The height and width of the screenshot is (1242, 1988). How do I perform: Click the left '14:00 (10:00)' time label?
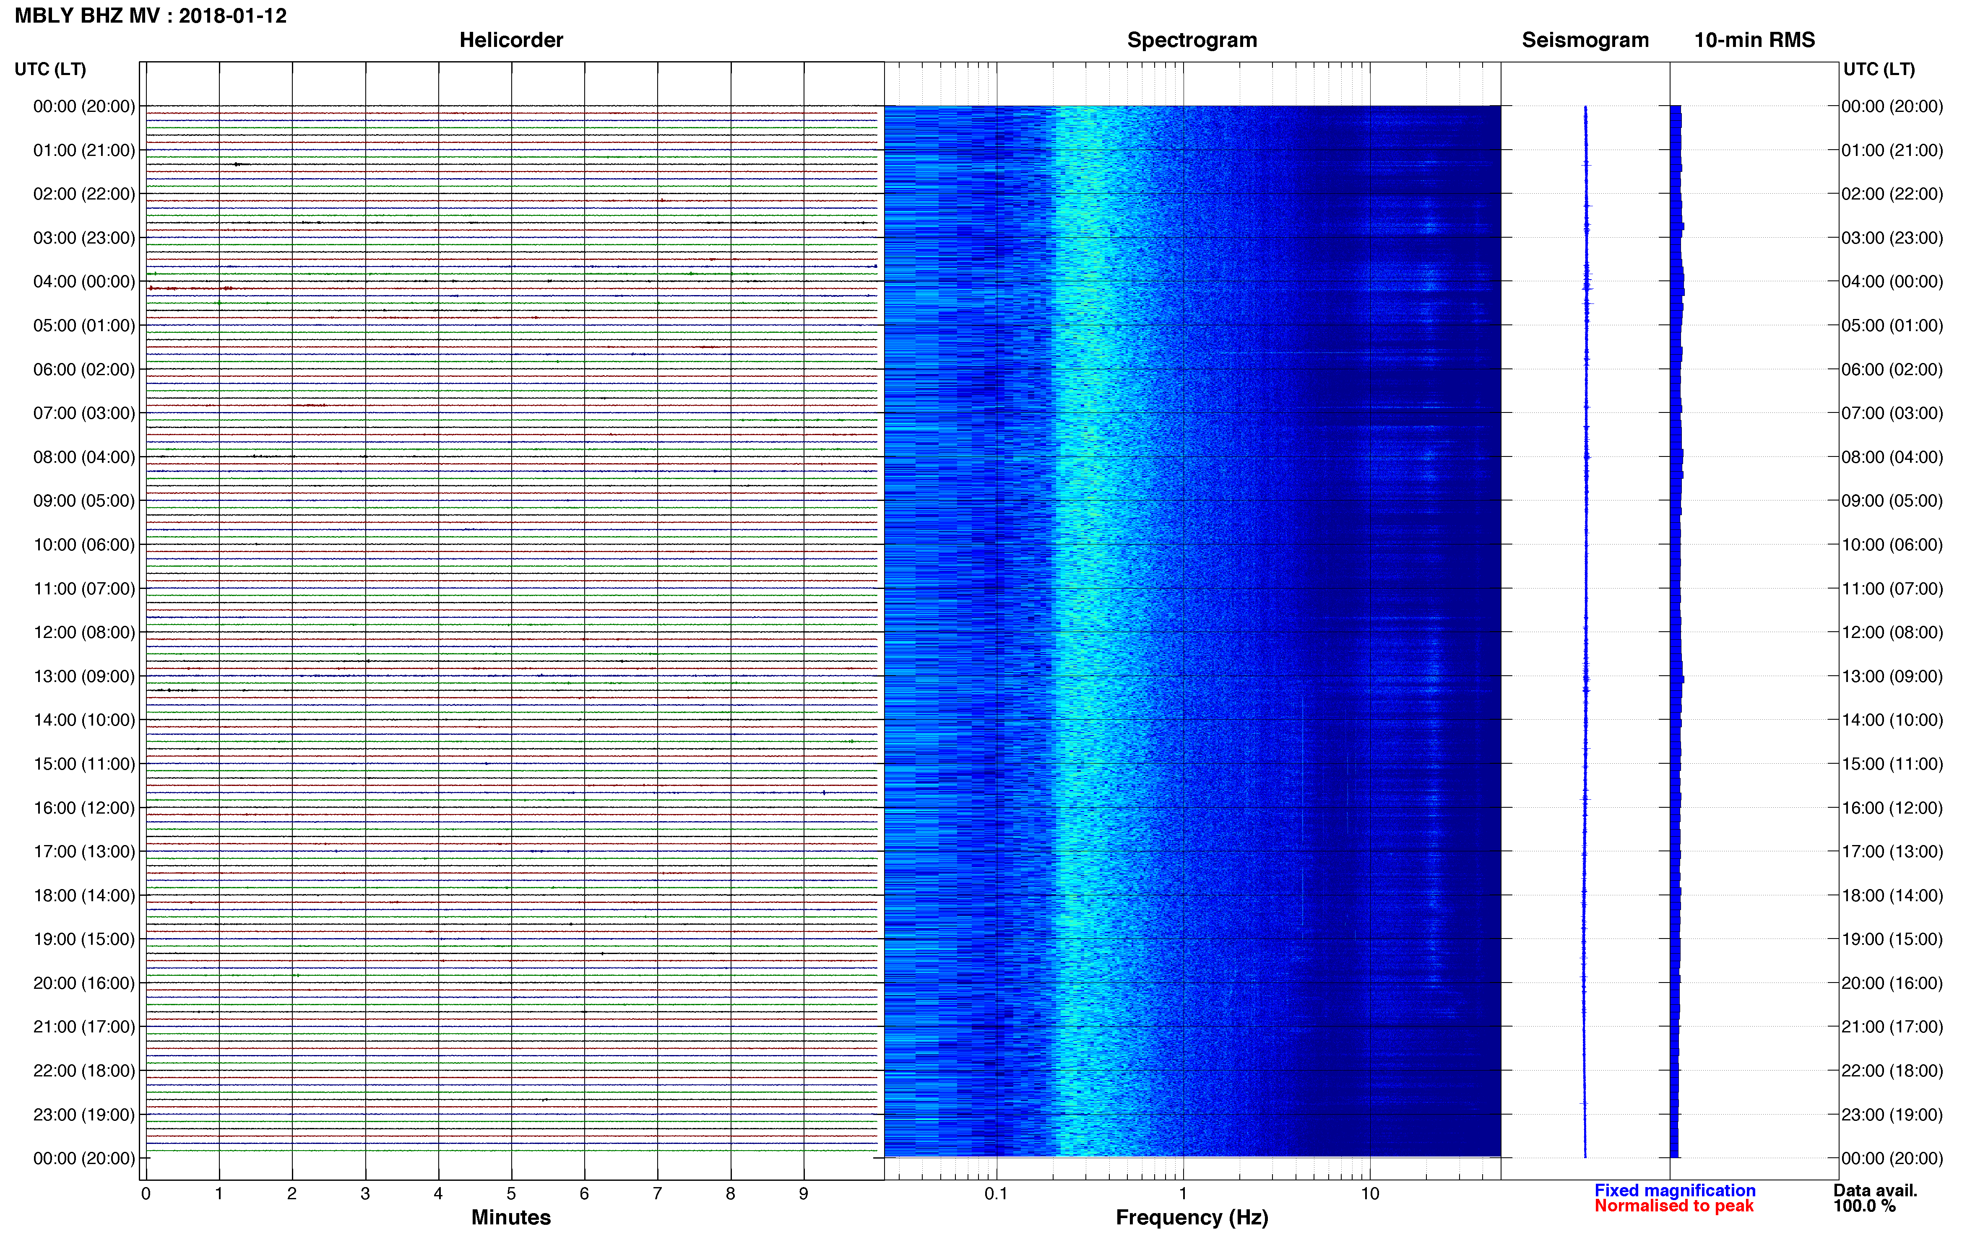pyautogui.click(x=84, y=721)
